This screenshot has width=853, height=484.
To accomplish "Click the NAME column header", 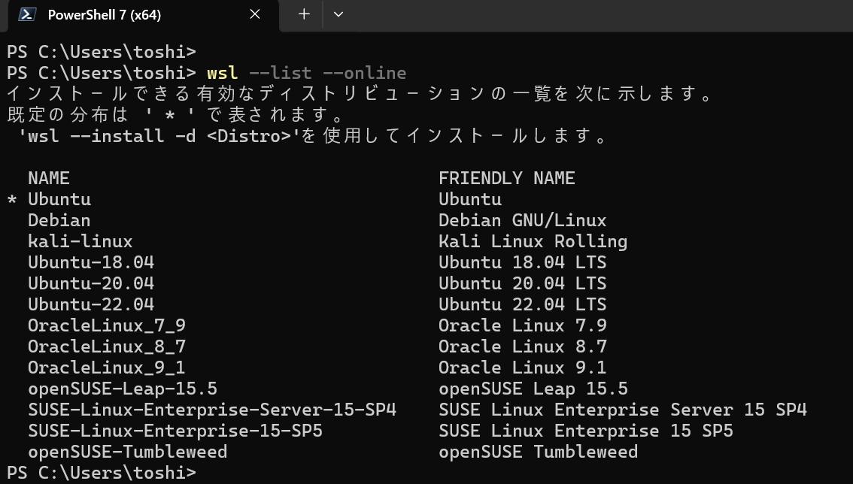I will coord(49,178).
